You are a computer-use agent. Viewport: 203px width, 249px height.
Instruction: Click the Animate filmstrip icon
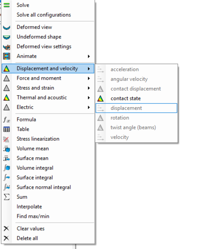tap(6, 56)
